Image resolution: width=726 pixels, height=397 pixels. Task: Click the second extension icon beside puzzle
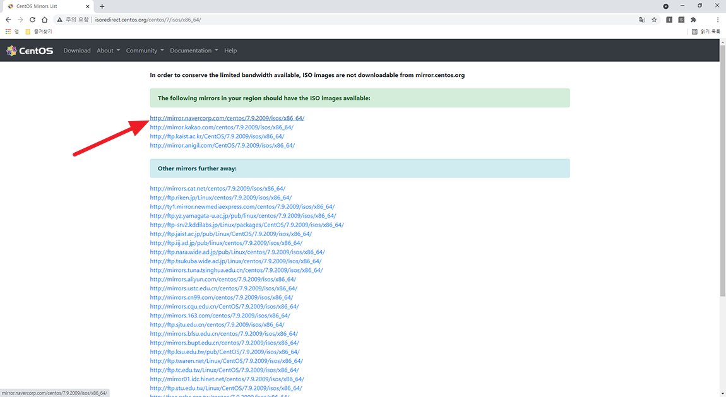[681, 20]
